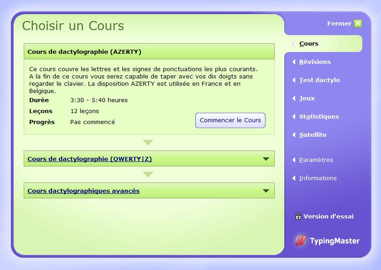Click the arrow icon beside Informations
381x270 pixels.
(294, 178)
